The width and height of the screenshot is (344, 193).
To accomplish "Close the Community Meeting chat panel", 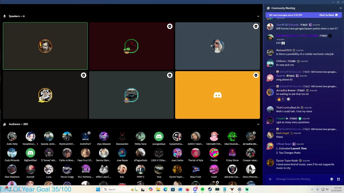I will (341, 8).
